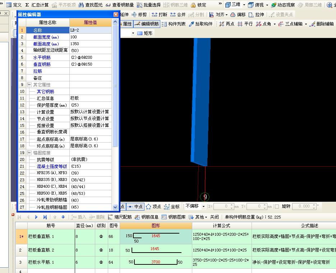Click 缩尺配筋 button
Image resolution: width=336 pixels, height=273 pixels.
(120, 217)
